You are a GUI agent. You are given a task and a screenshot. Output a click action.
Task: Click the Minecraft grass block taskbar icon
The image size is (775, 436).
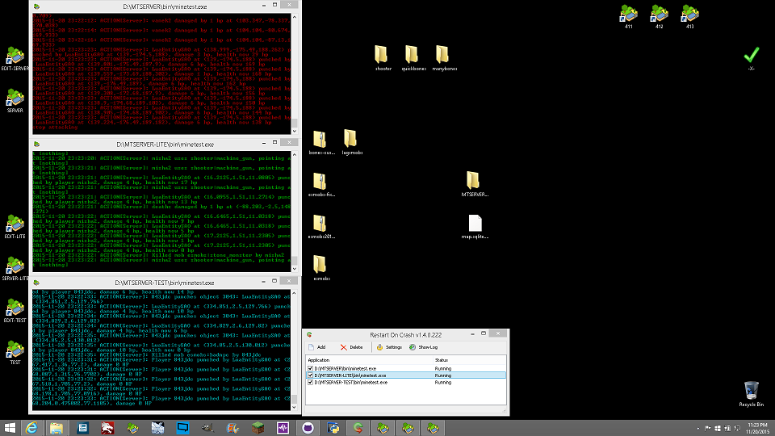(258, 427)
